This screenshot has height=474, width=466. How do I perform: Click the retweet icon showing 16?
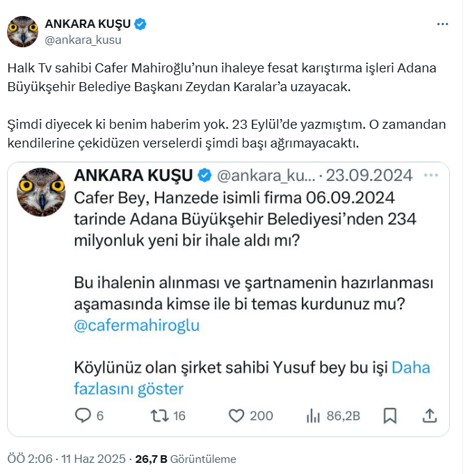[160, 416]
